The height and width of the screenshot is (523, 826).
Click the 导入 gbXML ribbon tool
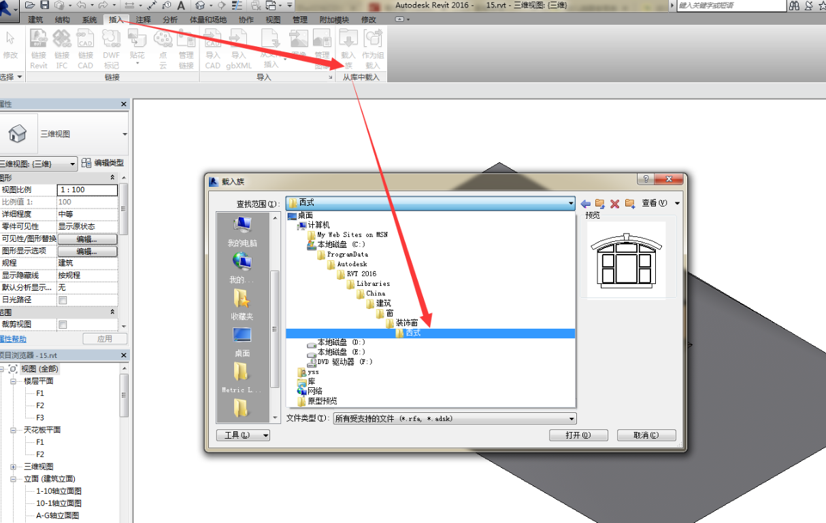tap(239, 50)
